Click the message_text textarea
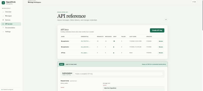203x91 pixels. coord(133,89)
